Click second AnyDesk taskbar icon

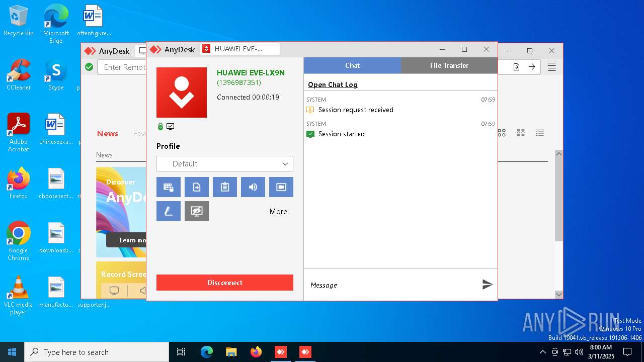click(x=305, y=352)
